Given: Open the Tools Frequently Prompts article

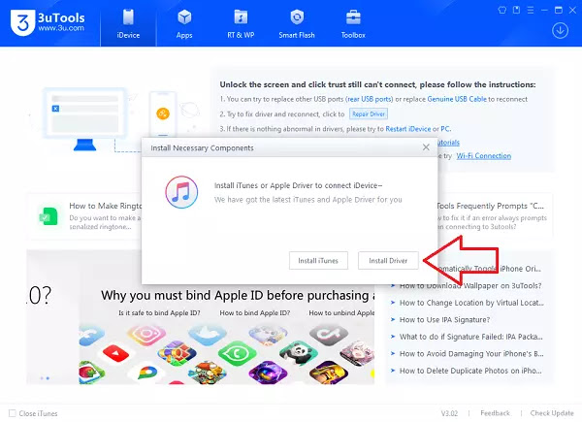Looking at the screenshot, I should coord(490,206).
